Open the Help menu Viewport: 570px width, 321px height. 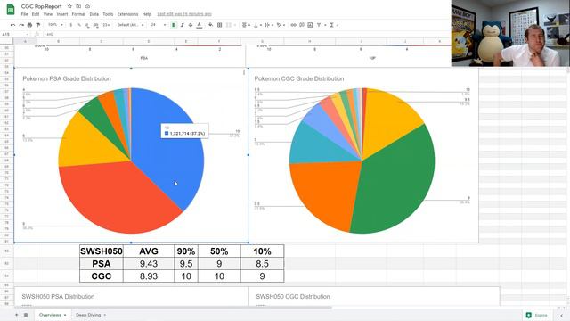click(146, 14)
